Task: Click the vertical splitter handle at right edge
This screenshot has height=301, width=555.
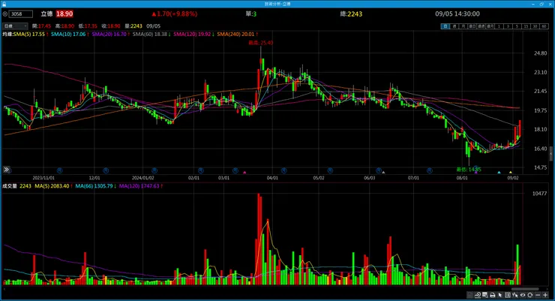Action: (x=550, y=154)
